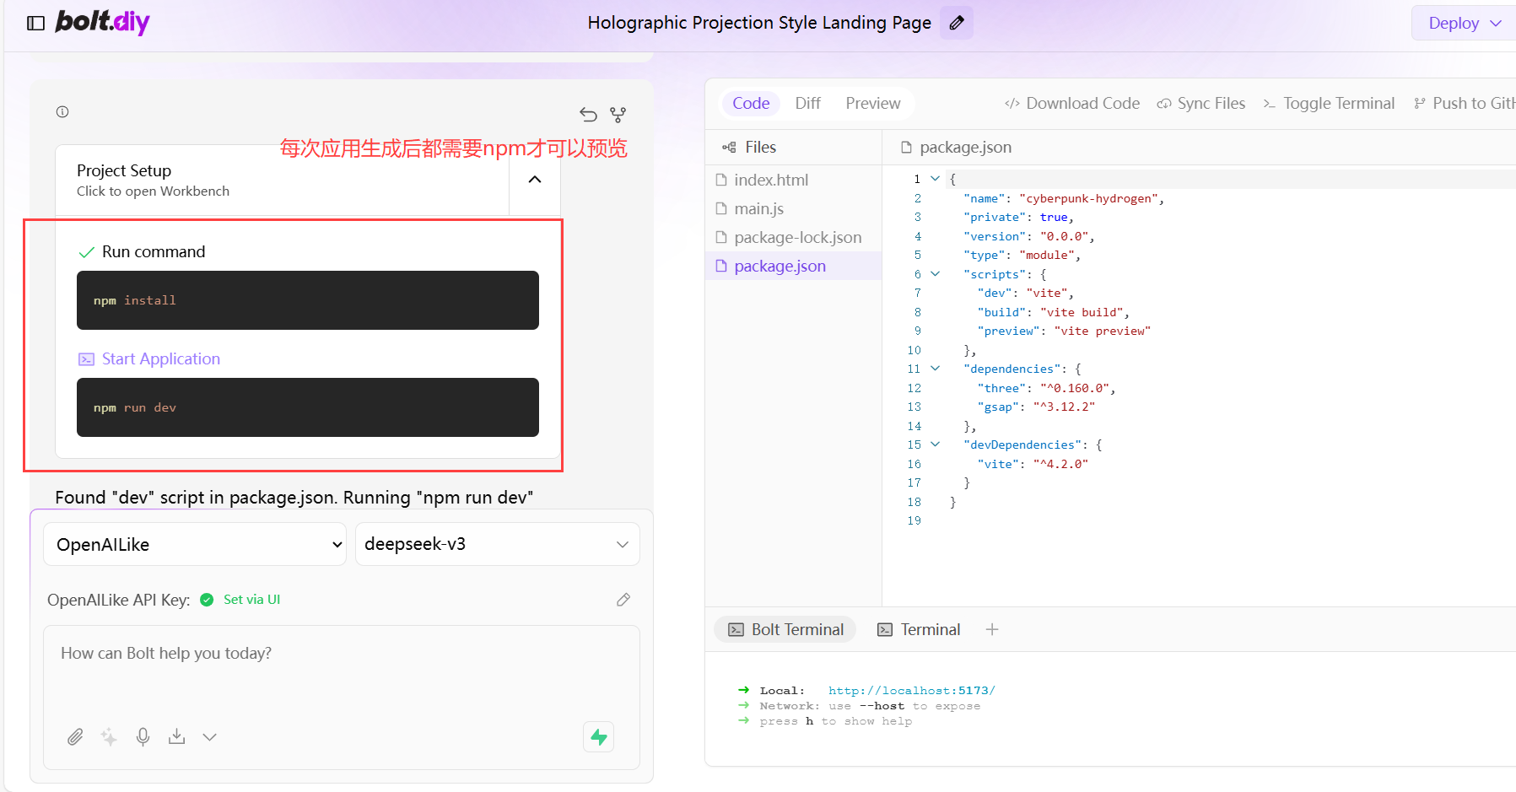
Task: Send the prompt with lightning button
Action: (599, 737)
